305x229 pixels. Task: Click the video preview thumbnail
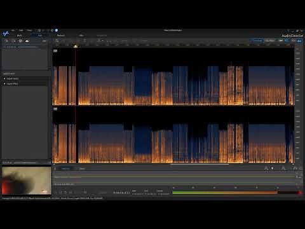[x=27, y=180]
